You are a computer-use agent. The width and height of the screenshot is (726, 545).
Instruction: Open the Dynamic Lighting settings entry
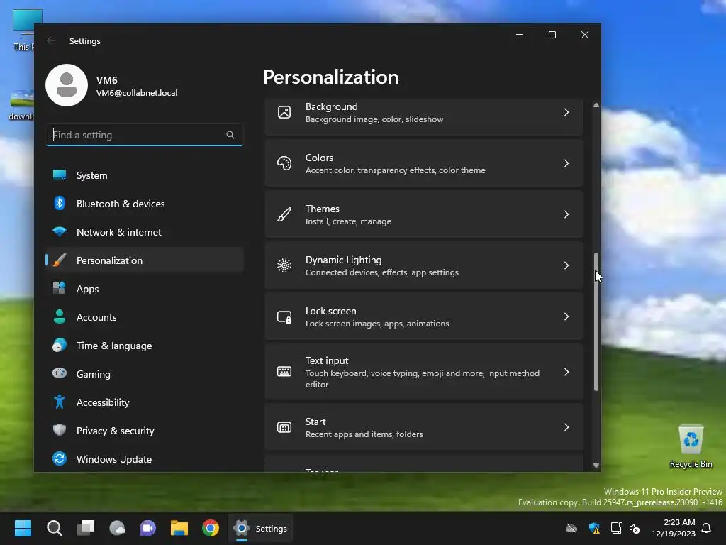[x=424, y=265]
